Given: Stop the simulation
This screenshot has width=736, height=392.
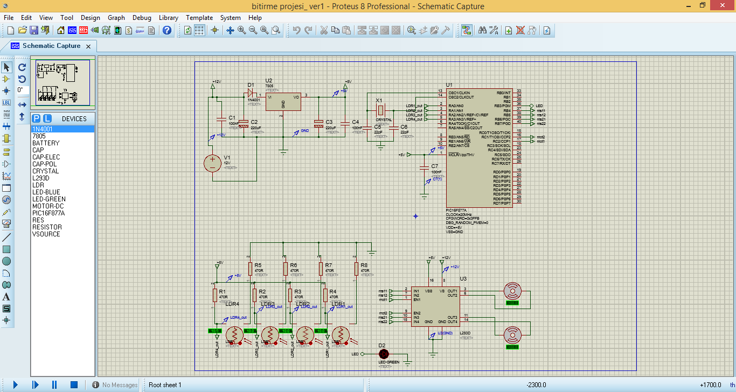Looking at the screenshot, I should pos(74,384).
